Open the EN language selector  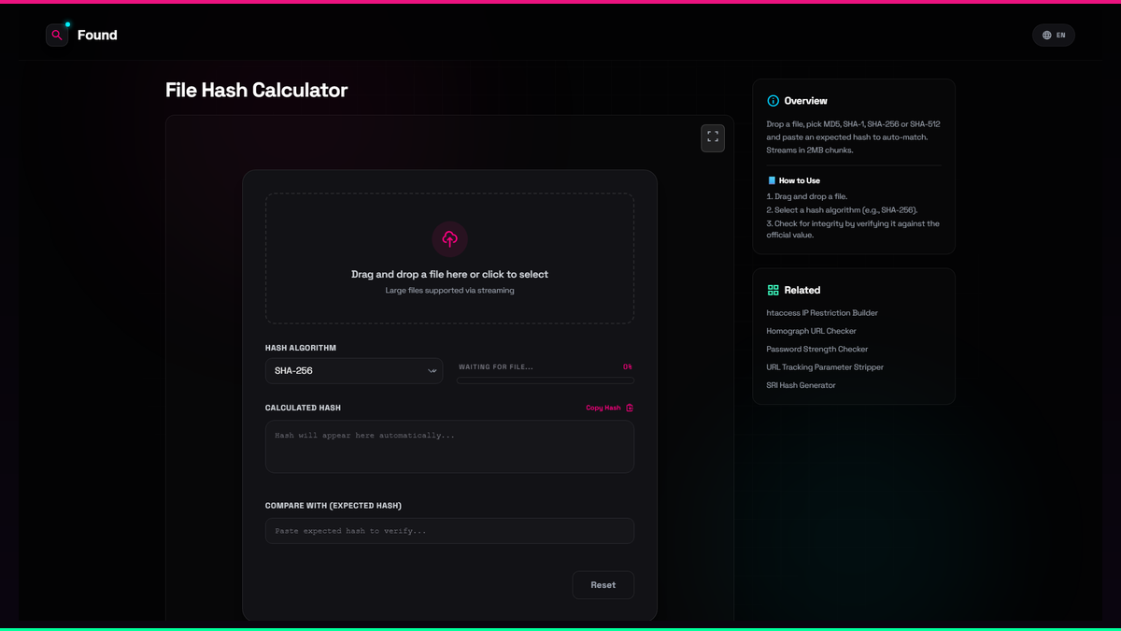tap(1054, 36)
